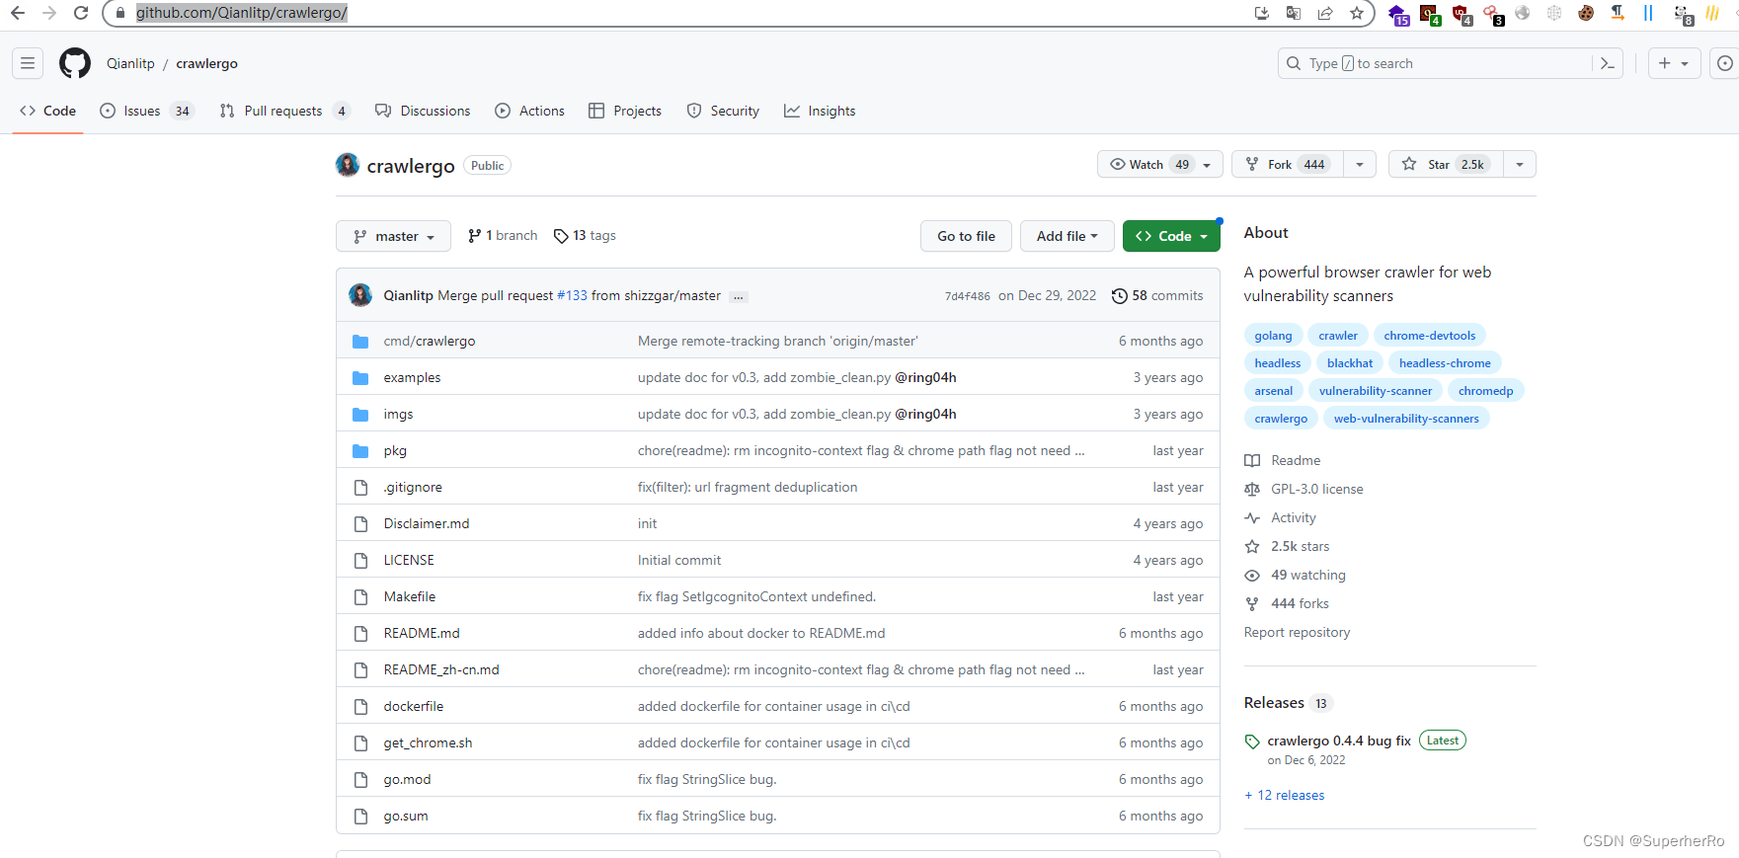Open the hamburger navigation menu

[x=28, y=63]
